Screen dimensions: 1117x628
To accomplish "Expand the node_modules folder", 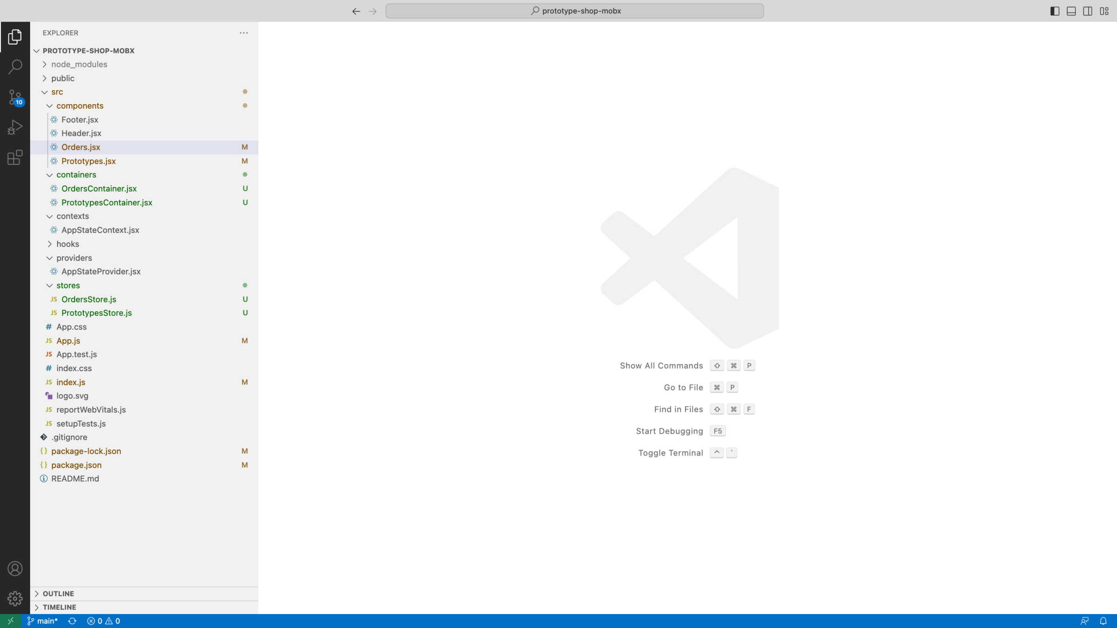I will click(x=79, y=64).
